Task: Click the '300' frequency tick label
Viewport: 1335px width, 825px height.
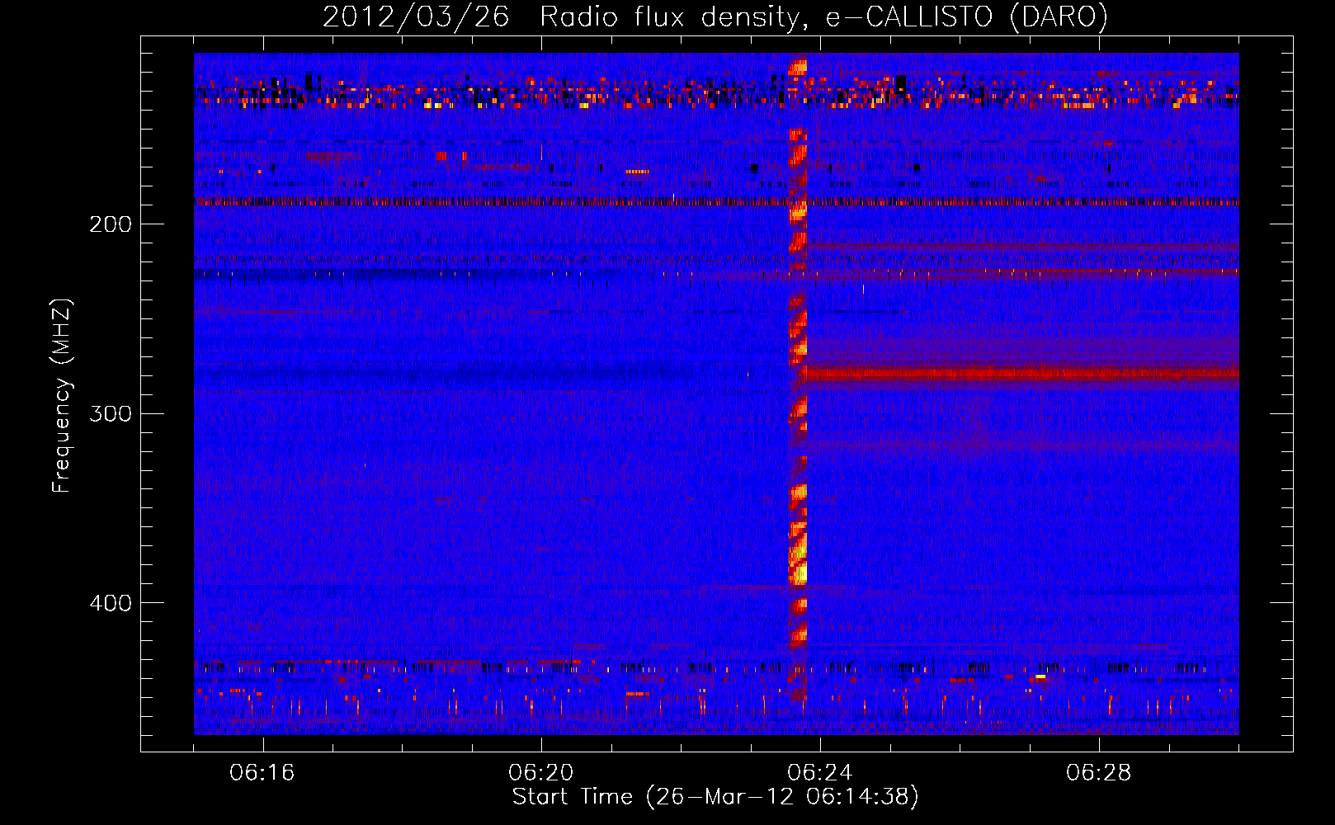Action: tap(111, 413)
